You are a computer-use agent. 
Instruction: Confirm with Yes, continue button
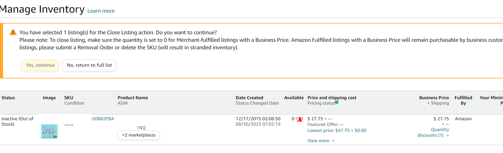point(40,65)
